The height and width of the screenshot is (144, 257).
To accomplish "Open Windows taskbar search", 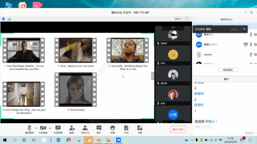I will point(15,140).
